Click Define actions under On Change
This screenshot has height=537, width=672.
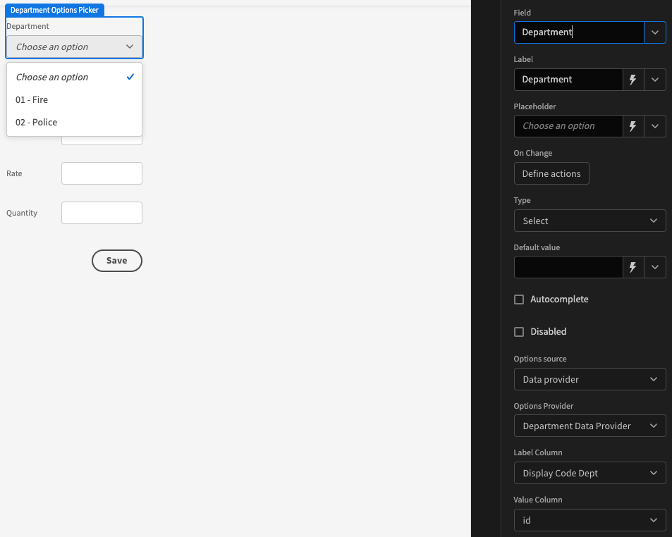(x=551, y=173)
